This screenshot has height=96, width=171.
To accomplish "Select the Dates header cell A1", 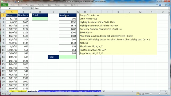I will tap(12, 15).
